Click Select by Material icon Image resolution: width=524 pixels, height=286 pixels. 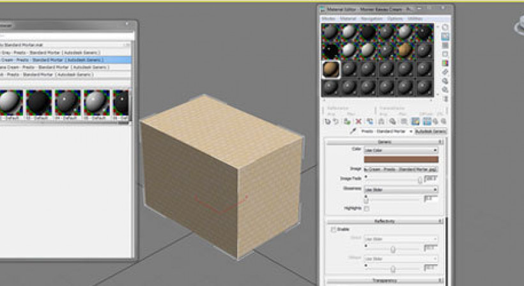(x=445, y=90)
